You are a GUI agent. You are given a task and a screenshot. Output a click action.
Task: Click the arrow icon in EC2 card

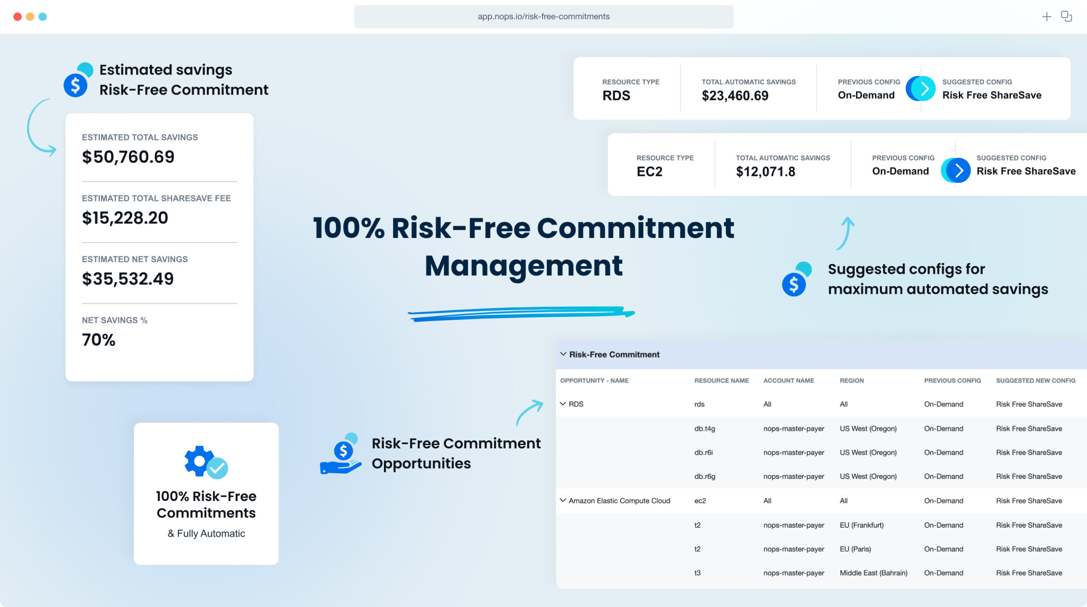coord(956,171)
